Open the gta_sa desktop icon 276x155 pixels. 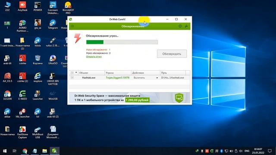38,25
